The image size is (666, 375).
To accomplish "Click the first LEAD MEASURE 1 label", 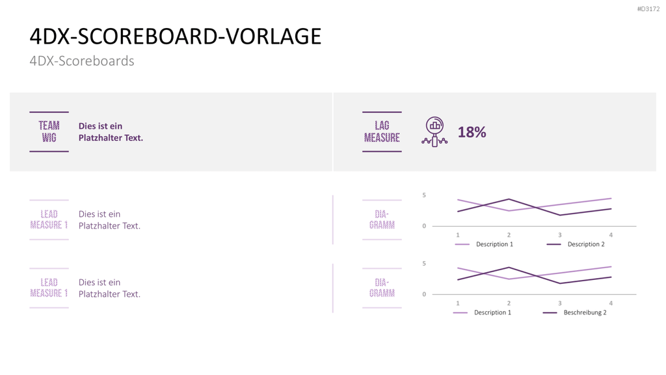I will click(49, 220).
